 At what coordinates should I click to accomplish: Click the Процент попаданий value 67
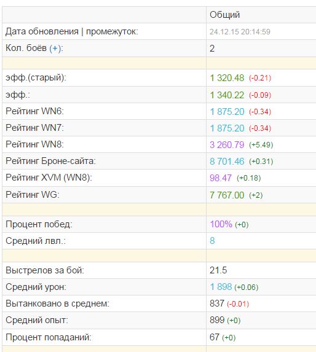(215, 337)
